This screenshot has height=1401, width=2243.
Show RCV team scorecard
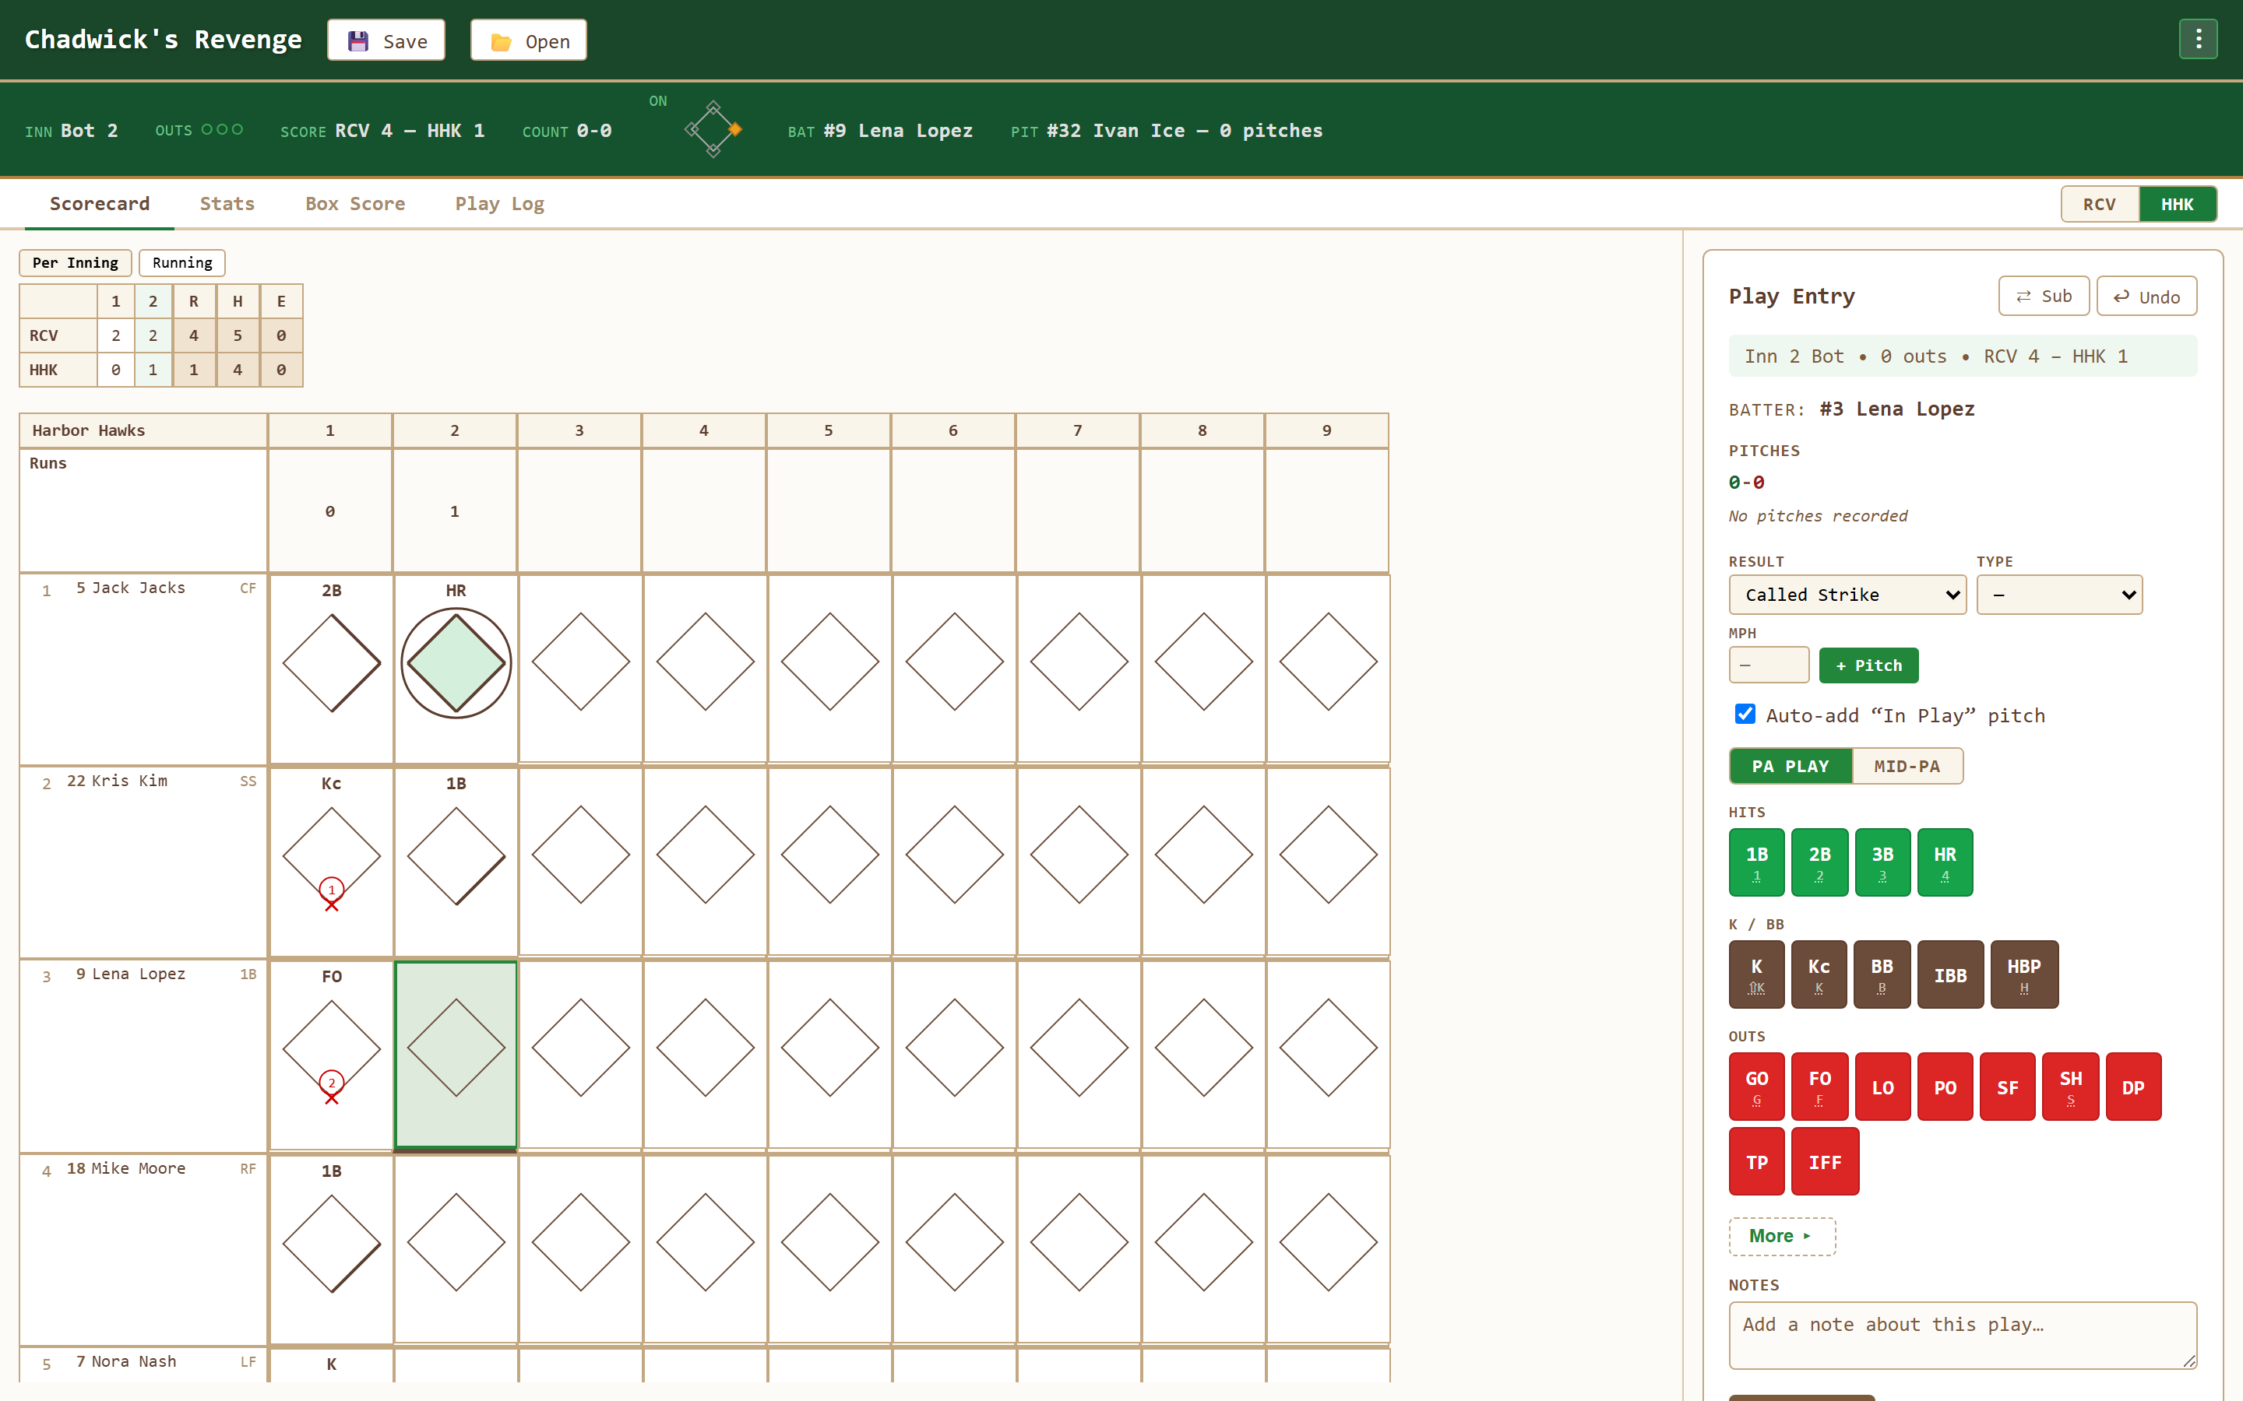(2100, 204)
